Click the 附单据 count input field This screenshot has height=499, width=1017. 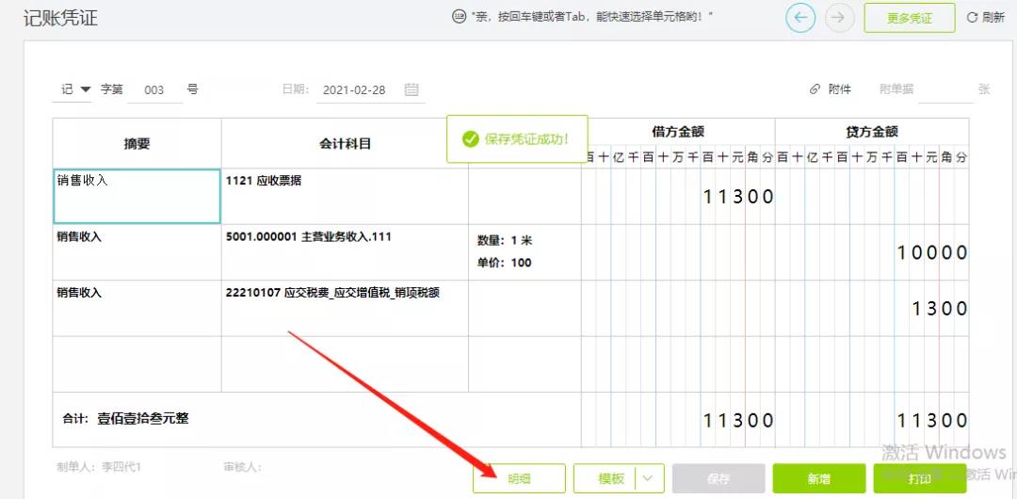(944, 89)
